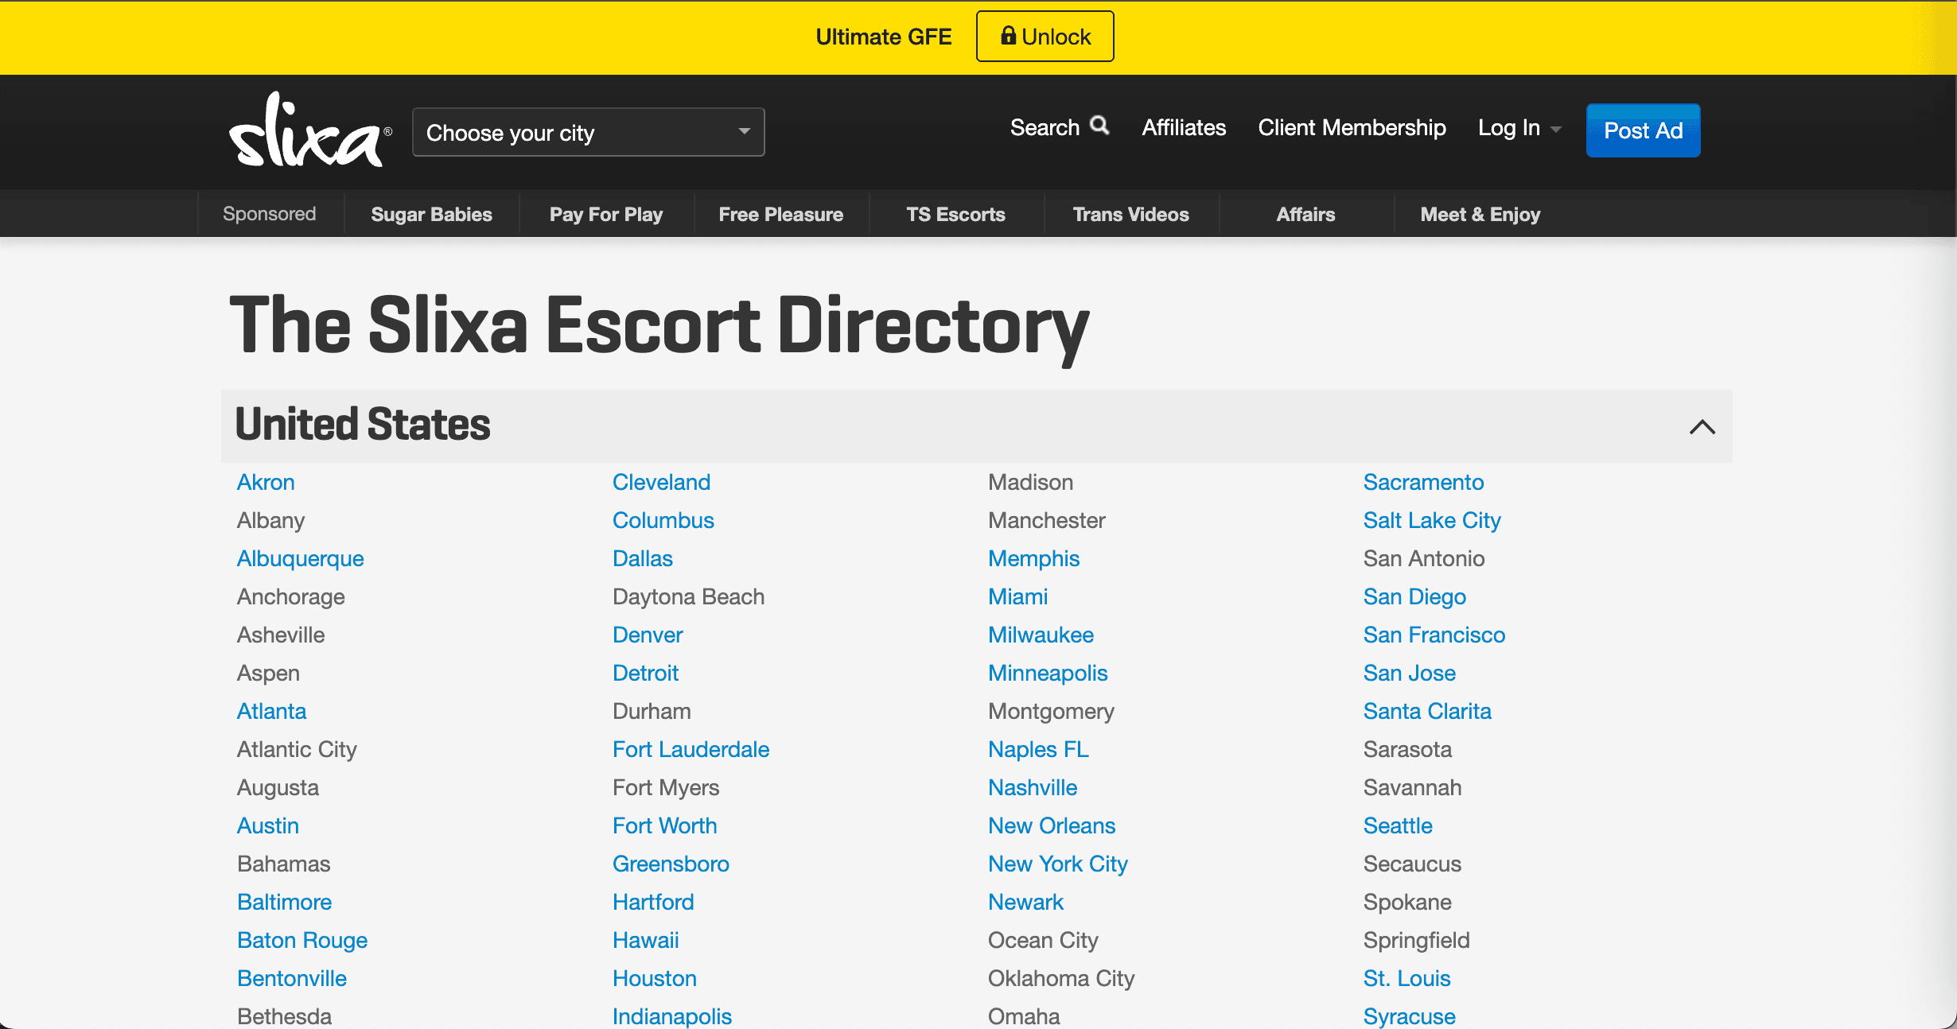Image resolution: width=1957 pixels, height=1029 pixels.
Task: Open the Albuquerque city link
Action: point(301,558)
